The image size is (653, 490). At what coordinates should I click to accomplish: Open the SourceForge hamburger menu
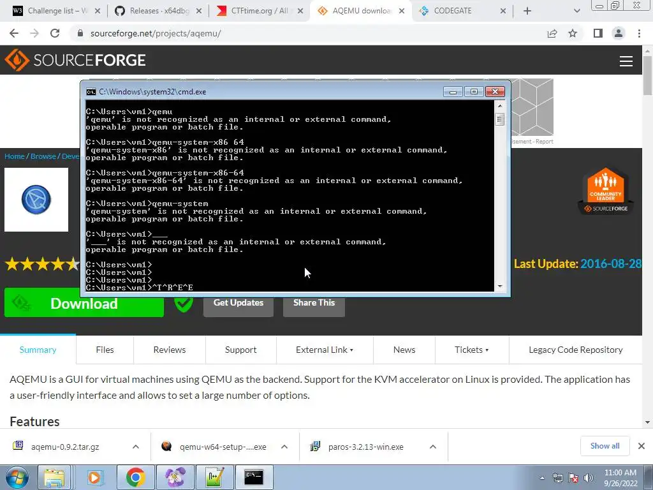(x=626, y=61)
